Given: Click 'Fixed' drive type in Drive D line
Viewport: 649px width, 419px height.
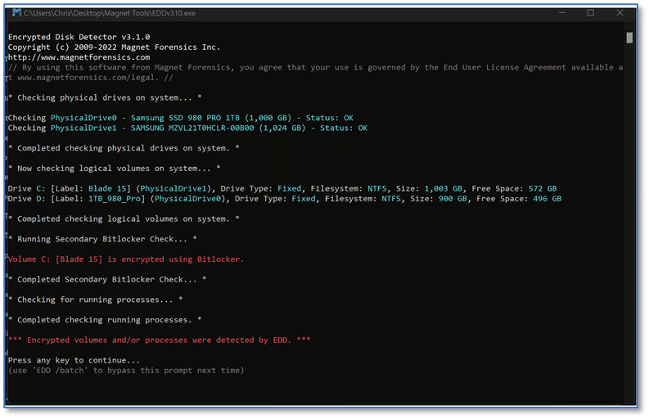Looking at the screenshot, I should click(304, 199).
